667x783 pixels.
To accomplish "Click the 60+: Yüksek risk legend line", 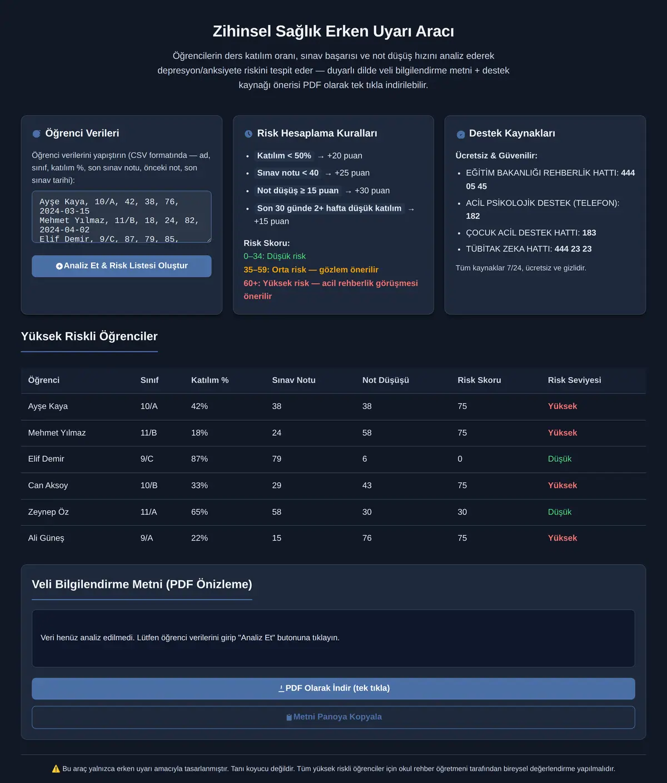I will coord(331,290).
